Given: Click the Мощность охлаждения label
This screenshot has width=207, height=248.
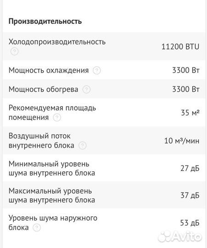Looking at the screenshot, I should tap(49, 70).
